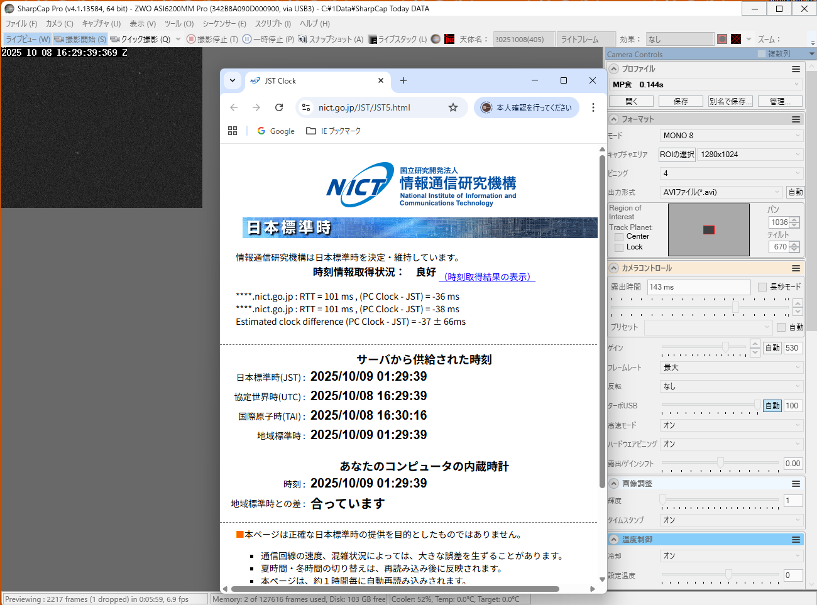Reload the JST Clock browser page
This screenshot has height=605, width=817.
coord(279,107)
